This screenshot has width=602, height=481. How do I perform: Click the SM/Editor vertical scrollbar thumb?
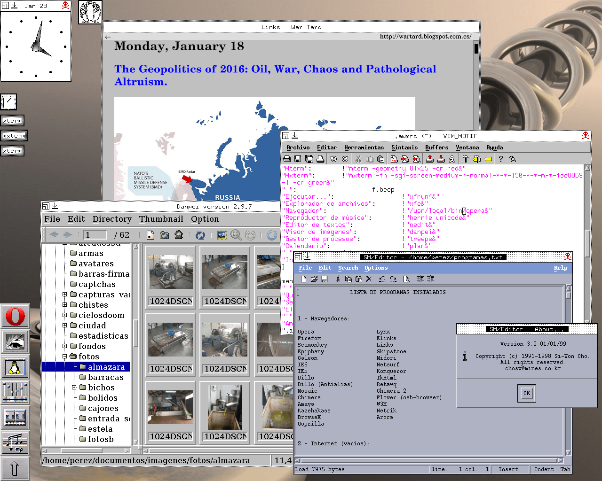568,295
